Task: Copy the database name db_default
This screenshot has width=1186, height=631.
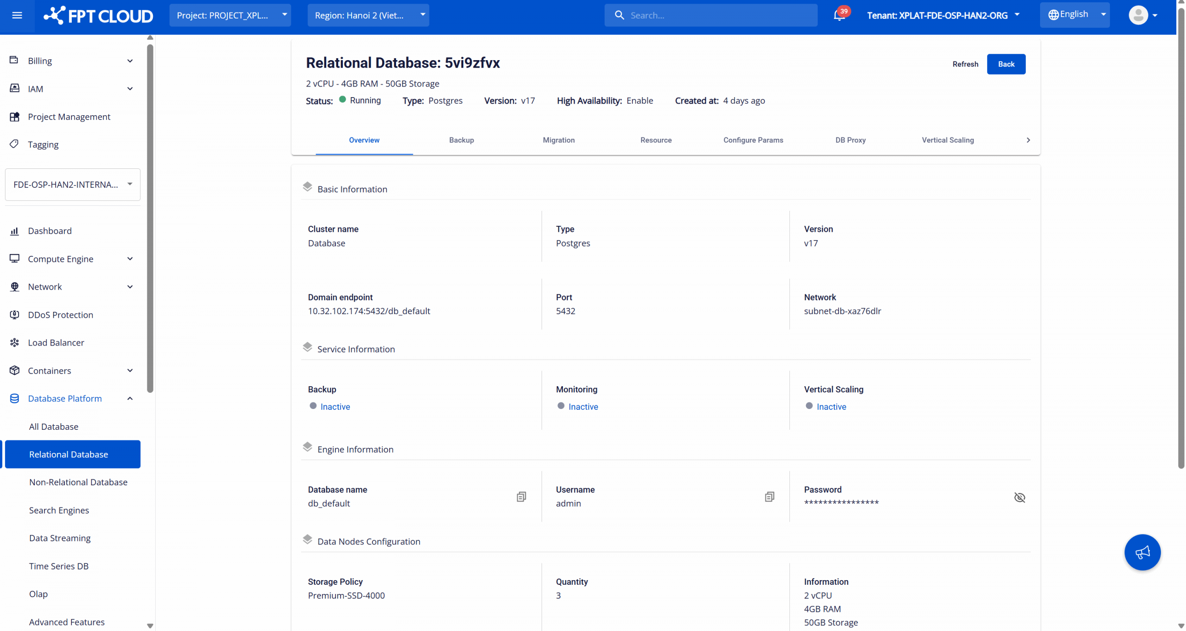Action: [521, 497]
